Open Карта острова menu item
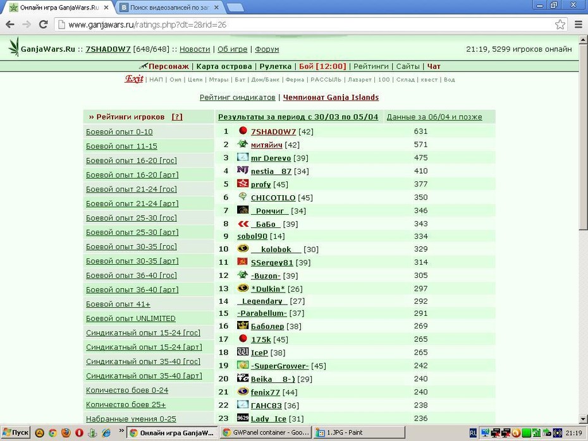This screenshot has height=441, width=588. click(224, 66)
